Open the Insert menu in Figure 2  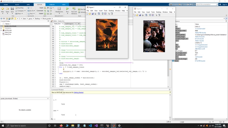pyautogui.click(x=148, y=12)
